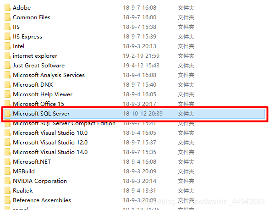
Task: Click the 文件夹 type in Adobe row
Action: pyautogui.click(x=186, y=7)
